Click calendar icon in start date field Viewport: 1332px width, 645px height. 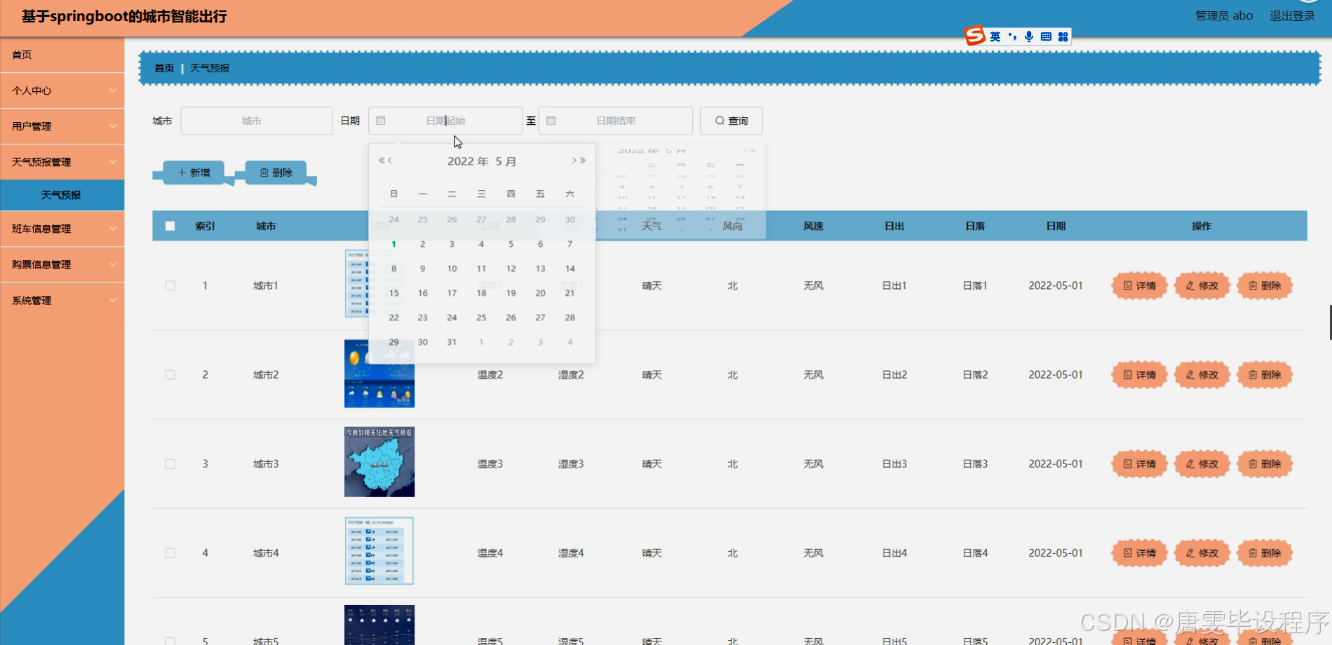tap(381, 121)
